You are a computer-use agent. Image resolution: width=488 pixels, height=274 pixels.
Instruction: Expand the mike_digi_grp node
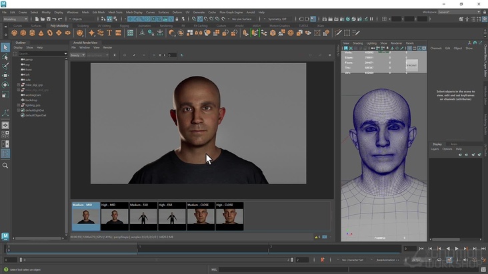(19, 84)
